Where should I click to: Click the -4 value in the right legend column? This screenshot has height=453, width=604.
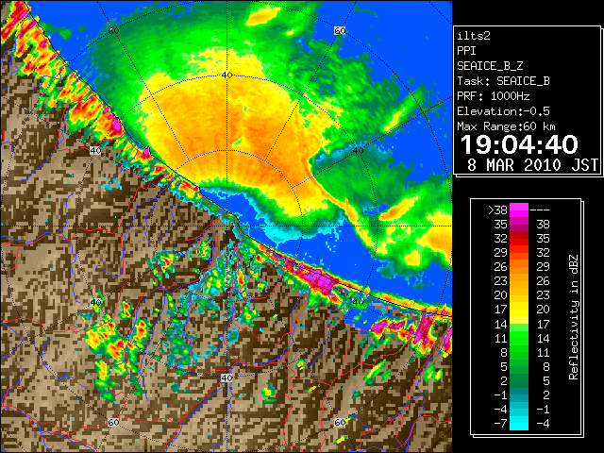pos(543,424)
